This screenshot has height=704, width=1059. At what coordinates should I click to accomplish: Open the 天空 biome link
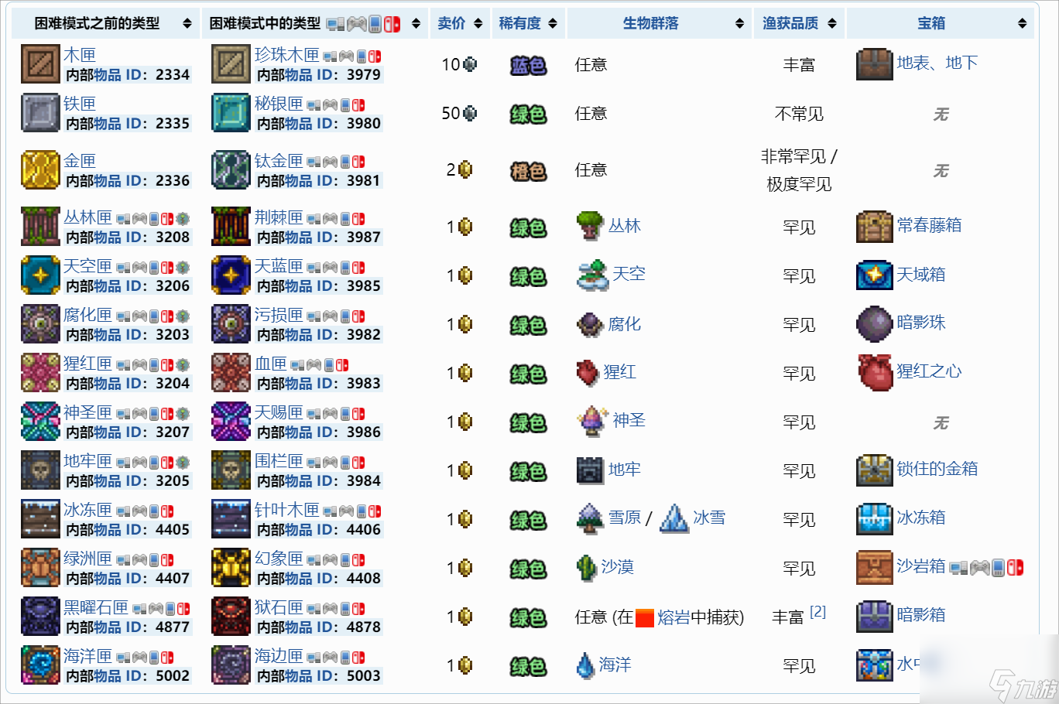click(x=629, y=274)
